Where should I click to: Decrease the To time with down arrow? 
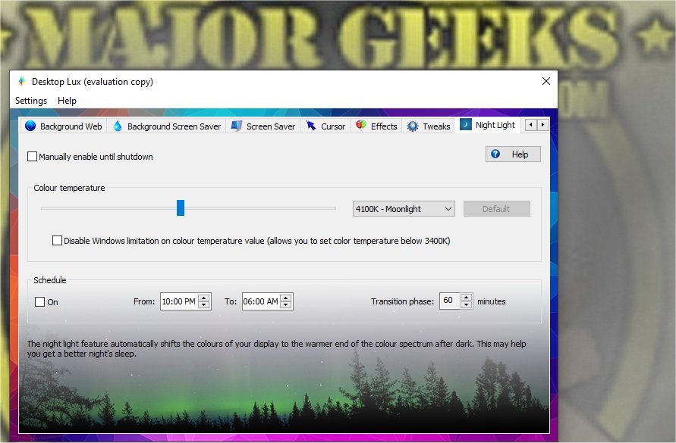tap(285, 305)
